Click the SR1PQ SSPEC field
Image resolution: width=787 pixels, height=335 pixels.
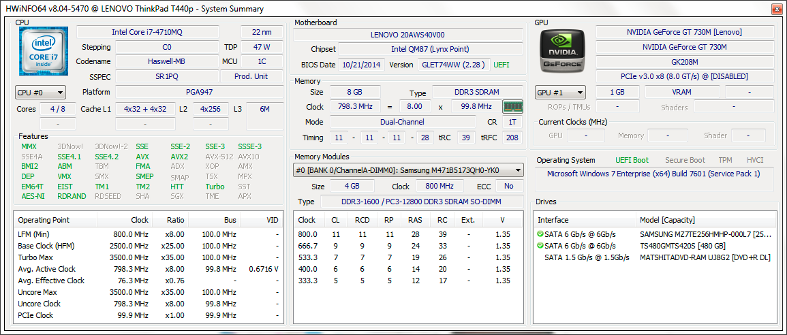tap(167, 76)
